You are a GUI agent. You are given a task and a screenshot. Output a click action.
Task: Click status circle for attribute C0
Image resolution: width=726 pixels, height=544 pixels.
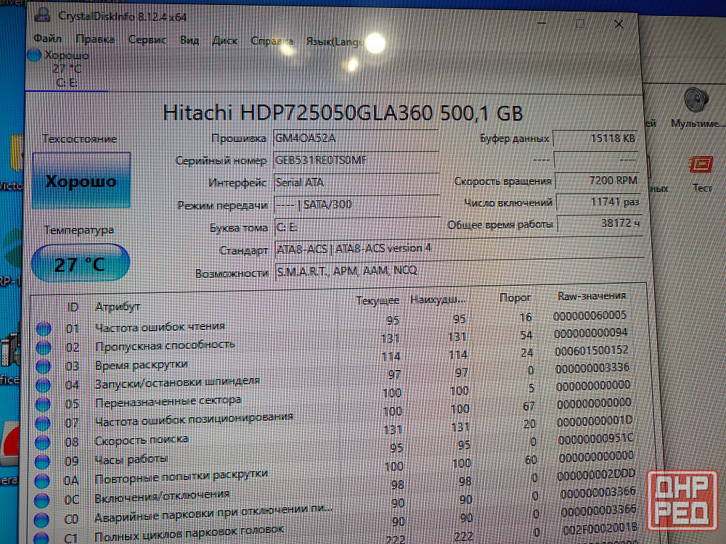coord(42,519)
